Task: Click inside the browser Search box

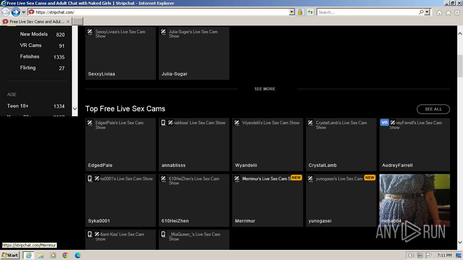Action: 368,12
